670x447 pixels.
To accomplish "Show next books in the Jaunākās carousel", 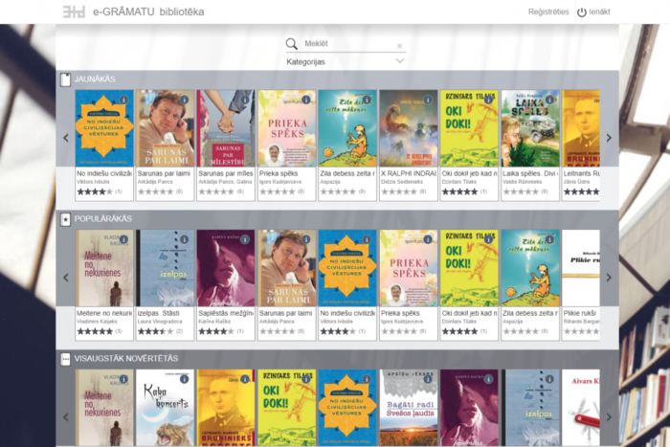I will coord(609,138).
